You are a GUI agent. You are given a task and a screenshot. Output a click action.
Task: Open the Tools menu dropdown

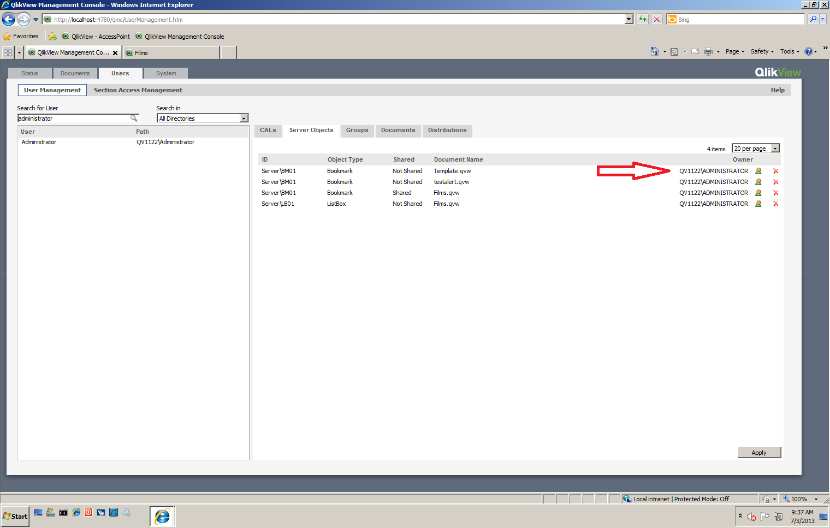coord(790,51)
